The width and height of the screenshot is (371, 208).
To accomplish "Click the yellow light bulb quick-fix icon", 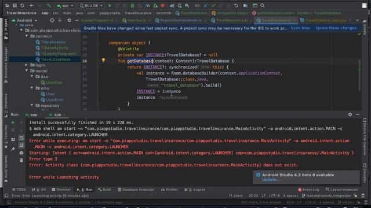I will [103, 60].
